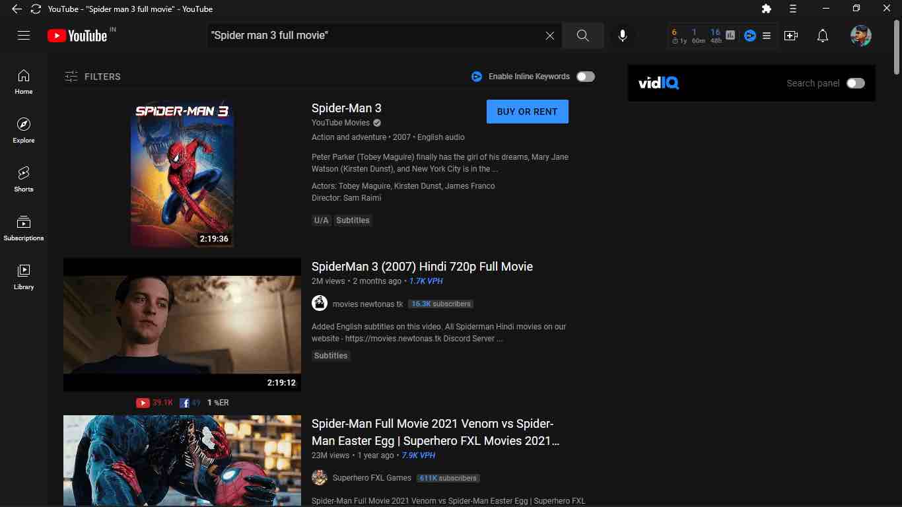Open the Spider-Man 3 movie poster thumbnail
The image size is (902, 507).
pos(182,174)
